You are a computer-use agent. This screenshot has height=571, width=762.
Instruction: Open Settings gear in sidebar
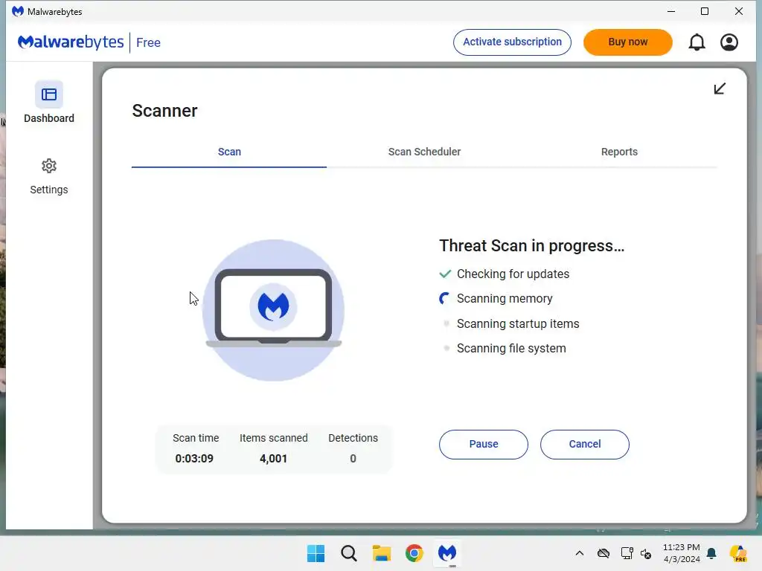coord(48,166)
